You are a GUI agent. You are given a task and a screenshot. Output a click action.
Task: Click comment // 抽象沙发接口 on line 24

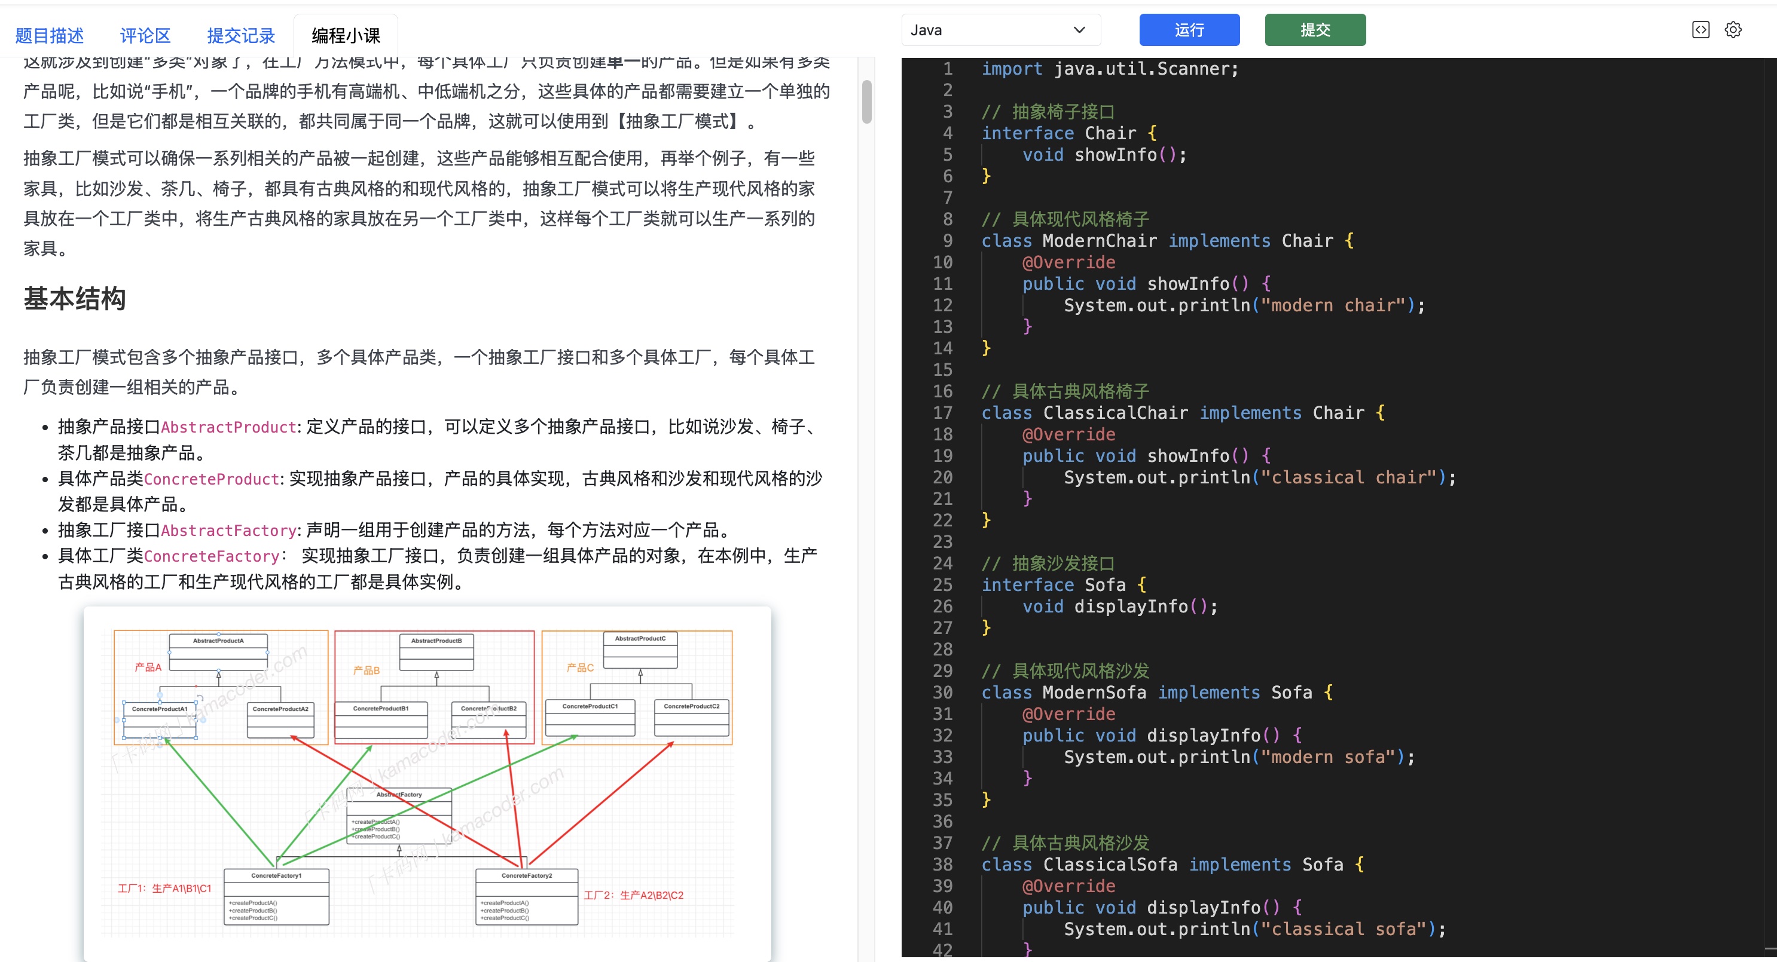click(x=1049, y=563)
